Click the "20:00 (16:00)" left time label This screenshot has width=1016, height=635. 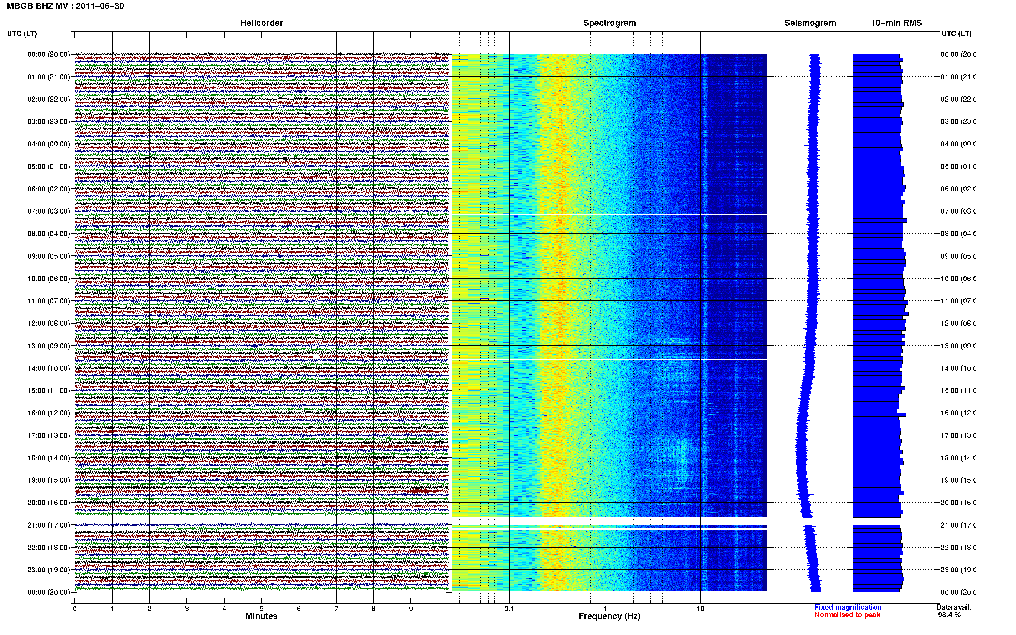click(49, 503)
